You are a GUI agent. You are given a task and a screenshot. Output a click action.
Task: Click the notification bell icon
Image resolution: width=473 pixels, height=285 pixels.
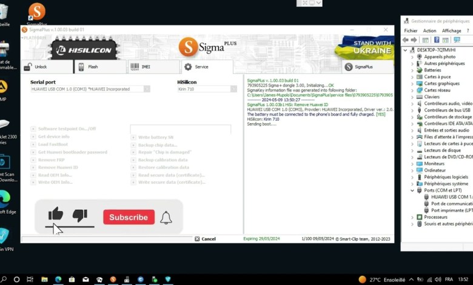click(166, 218)
